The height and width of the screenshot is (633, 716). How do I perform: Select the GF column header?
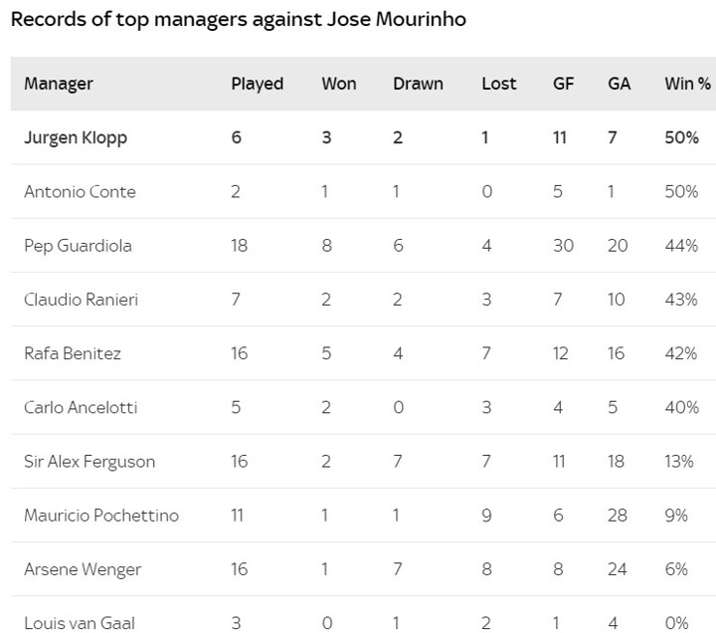click(x=563, y=84)
